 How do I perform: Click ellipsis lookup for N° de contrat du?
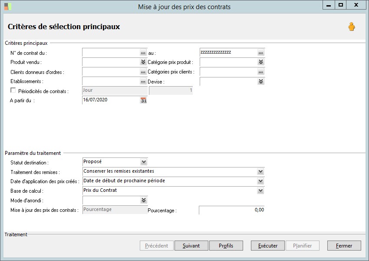143,53
